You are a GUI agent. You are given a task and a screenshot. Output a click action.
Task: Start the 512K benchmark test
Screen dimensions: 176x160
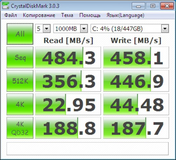(20, 81)
